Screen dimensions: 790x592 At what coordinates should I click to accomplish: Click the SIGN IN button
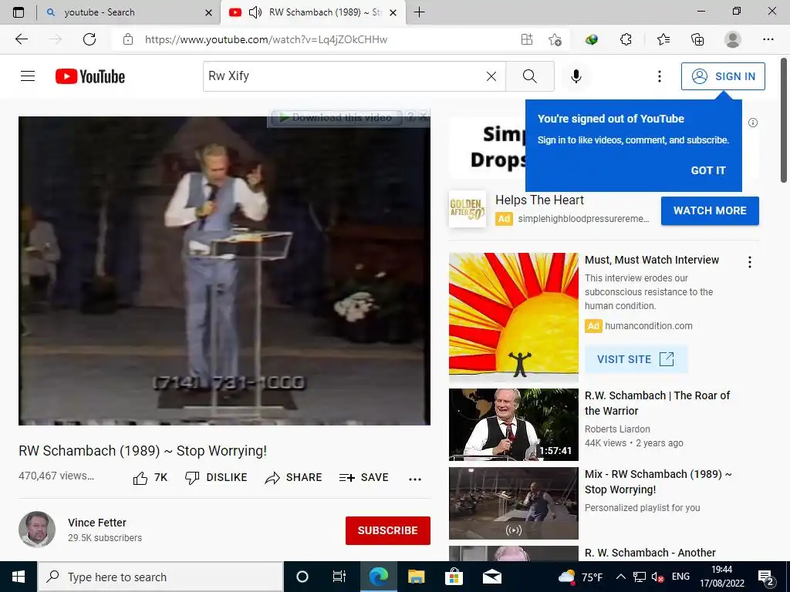[x=723, y=76]
